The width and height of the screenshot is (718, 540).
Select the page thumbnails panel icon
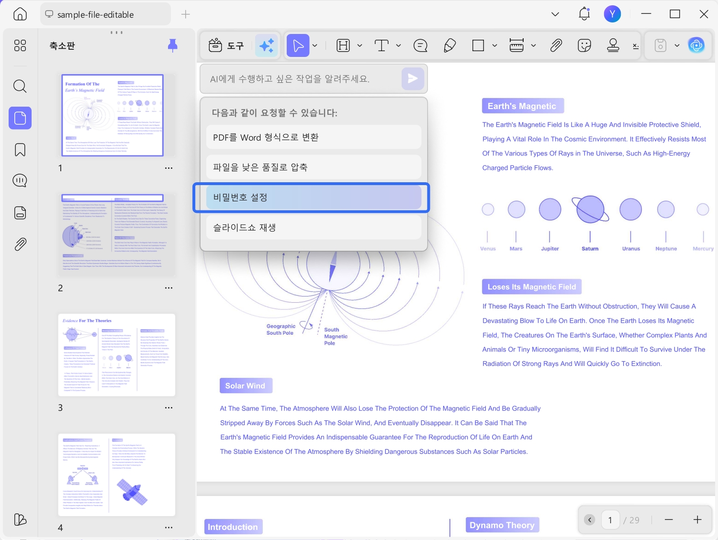20,118
